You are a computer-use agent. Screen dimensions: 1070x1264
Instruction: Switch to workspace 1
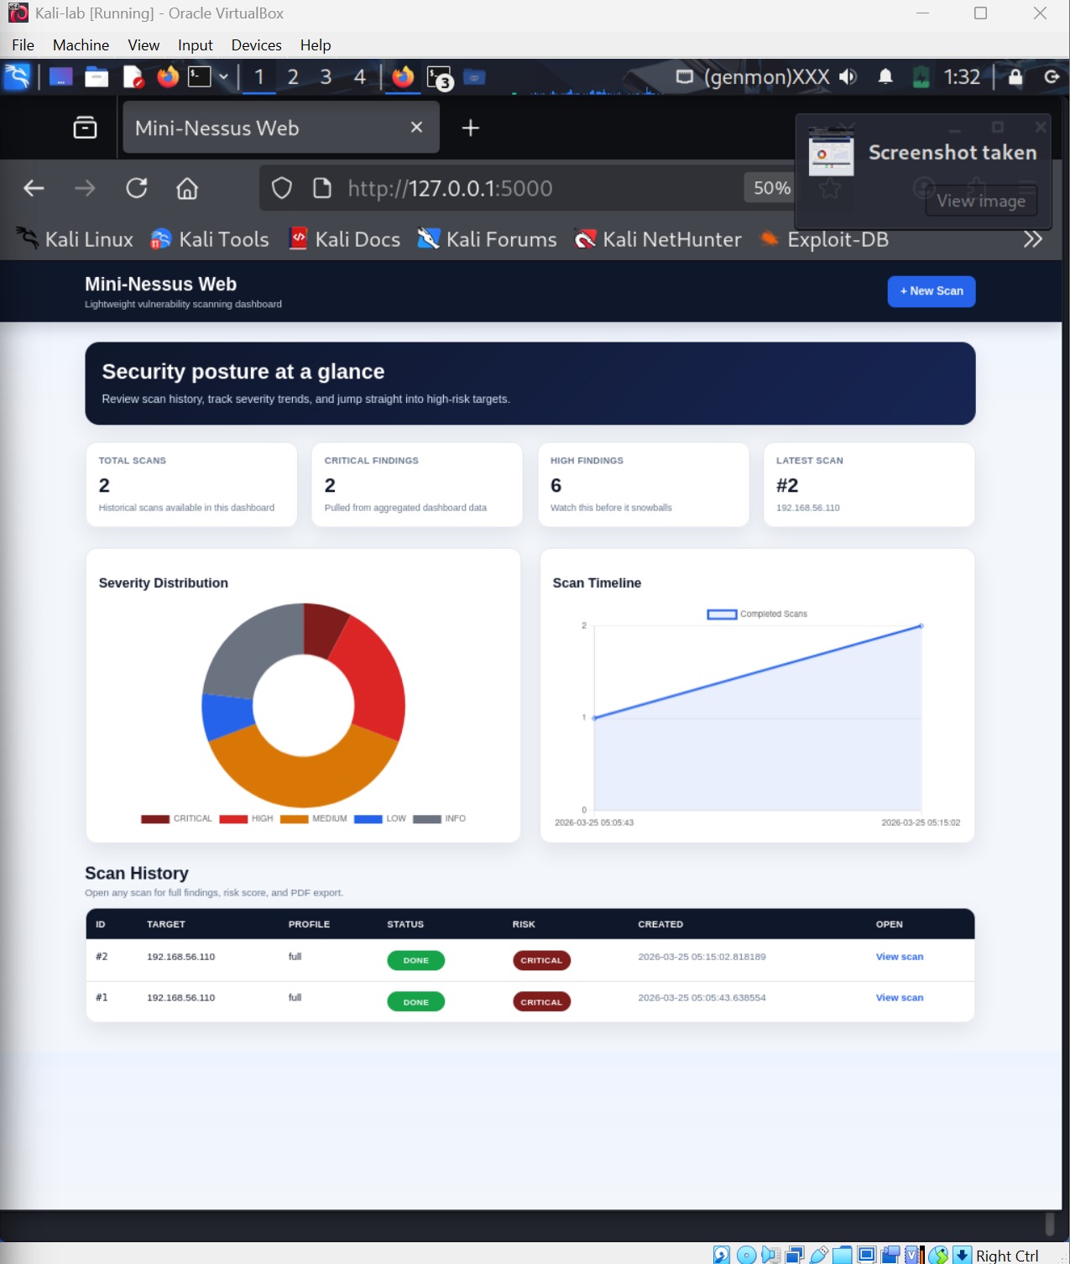click(x=259, y=77)
